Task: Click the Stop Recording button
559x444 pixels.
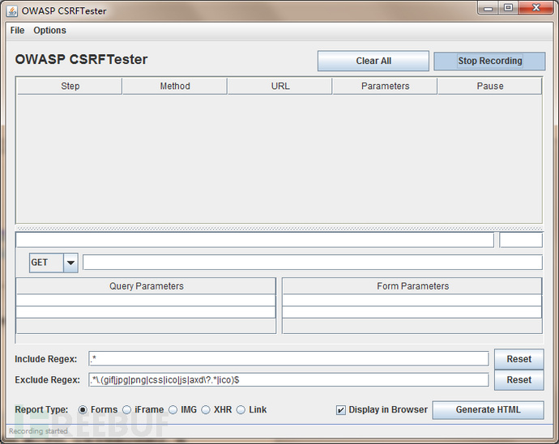Action: (489, 61)
